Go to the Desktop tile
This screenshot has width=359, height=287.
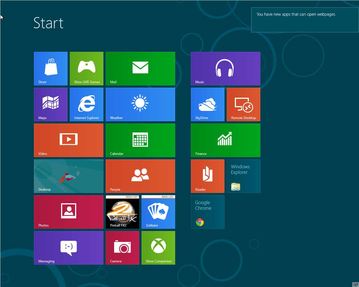click(69, 176)
